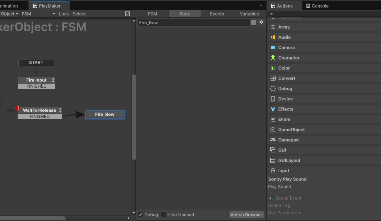Click the Gamepad category icon
The image size is (381, 221).
coord(273,140)
